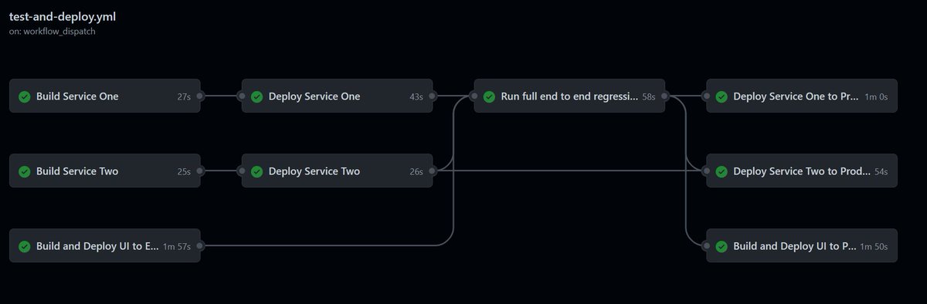
Task: Click input connector dot of Deploy Service One
Action: 242,96
